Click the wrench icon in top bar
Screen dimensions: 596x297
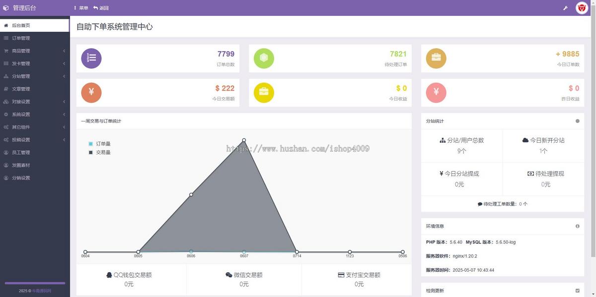click(x=565, y=8)
